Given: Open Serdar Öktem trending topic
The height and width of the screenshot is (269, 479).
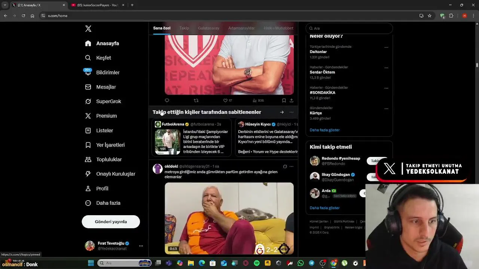Looking at the screenshot, I should [322, 72].
